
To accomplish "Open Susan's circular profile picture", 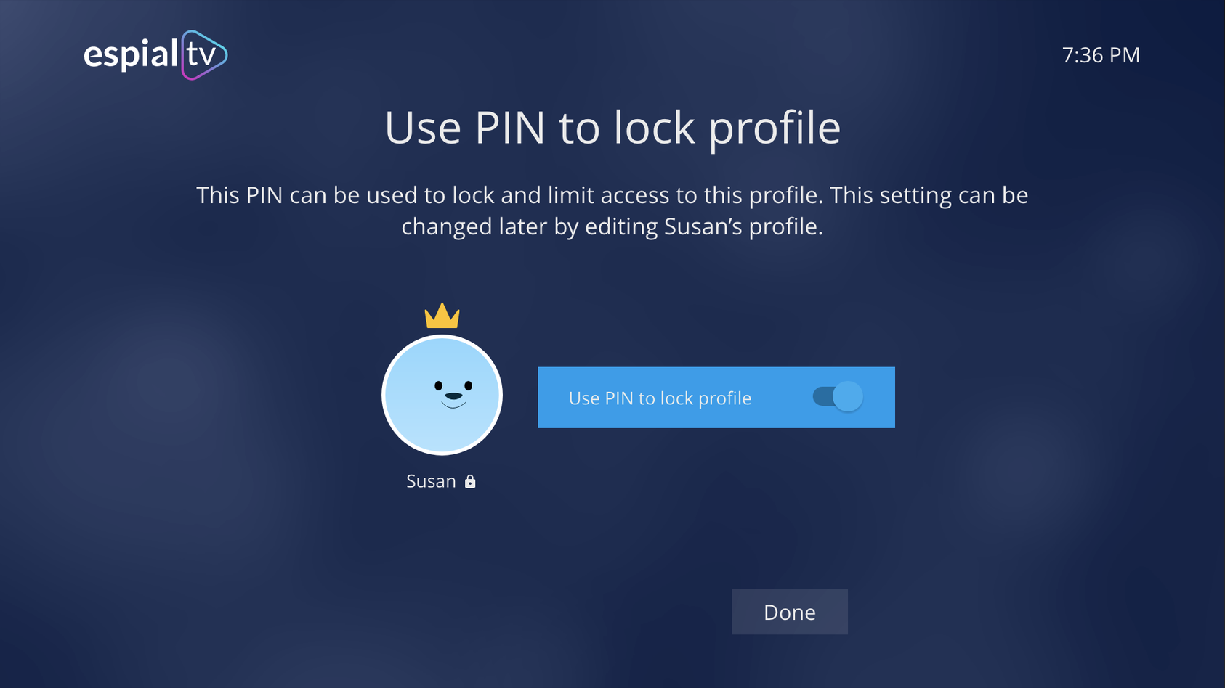I will (442, 395).
